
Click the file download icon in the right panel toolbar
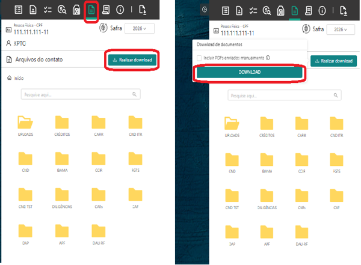(x=344, y=11)
